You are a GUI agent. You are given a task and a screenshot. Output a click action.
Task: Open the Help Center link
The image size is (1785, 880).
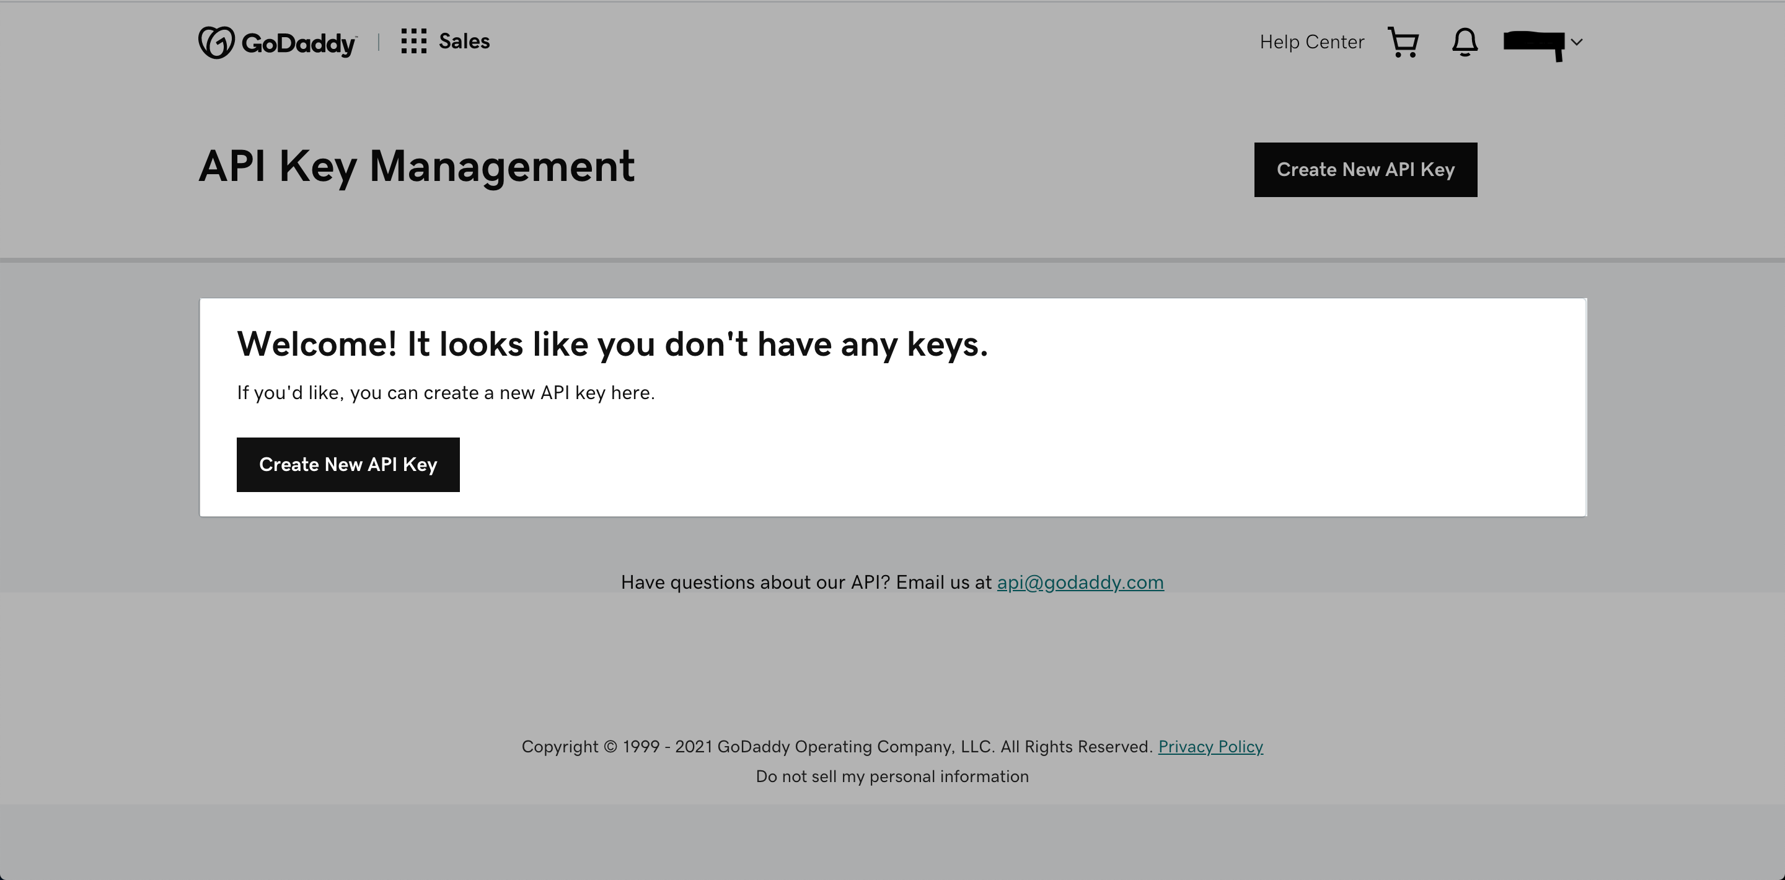(x=1311, y=42)
